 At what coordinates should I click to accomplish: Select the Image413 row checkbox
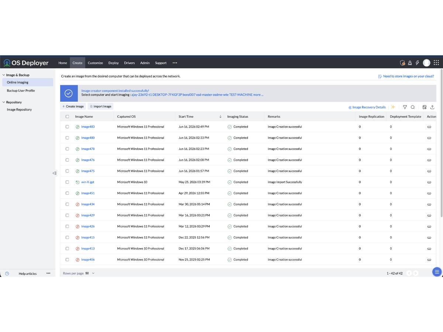pos(67,248)
